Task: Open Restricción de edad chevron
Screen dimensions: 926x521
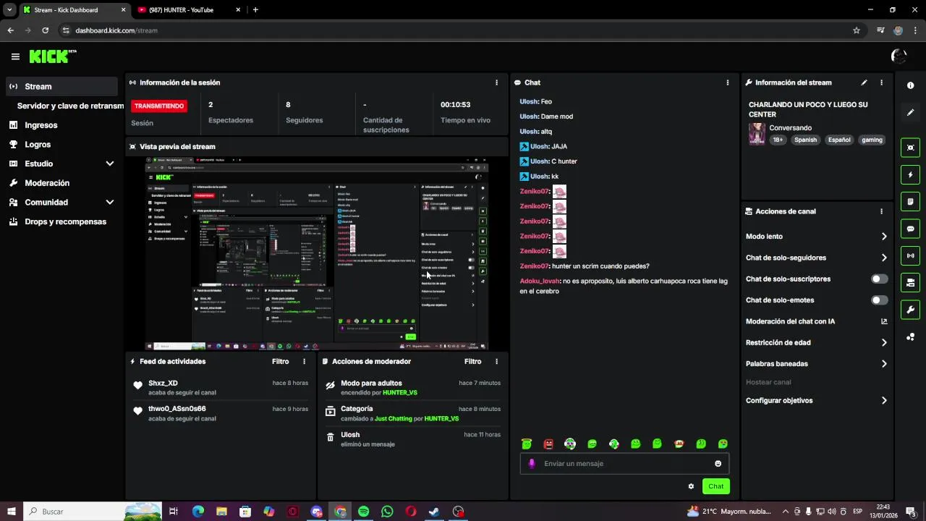Action: coord(884,342)
